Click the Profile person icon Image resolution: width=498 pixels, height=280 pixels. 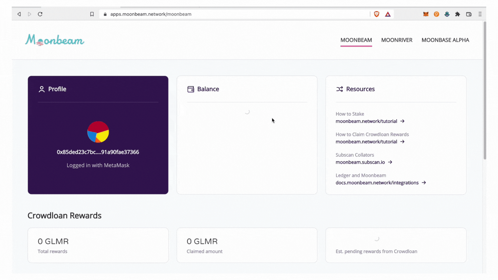click(41, 89)
